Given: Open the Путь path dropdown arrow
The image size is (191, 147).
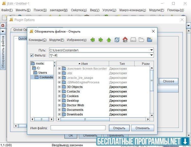Looking at the screenshot, I should [x=152, y=50].
